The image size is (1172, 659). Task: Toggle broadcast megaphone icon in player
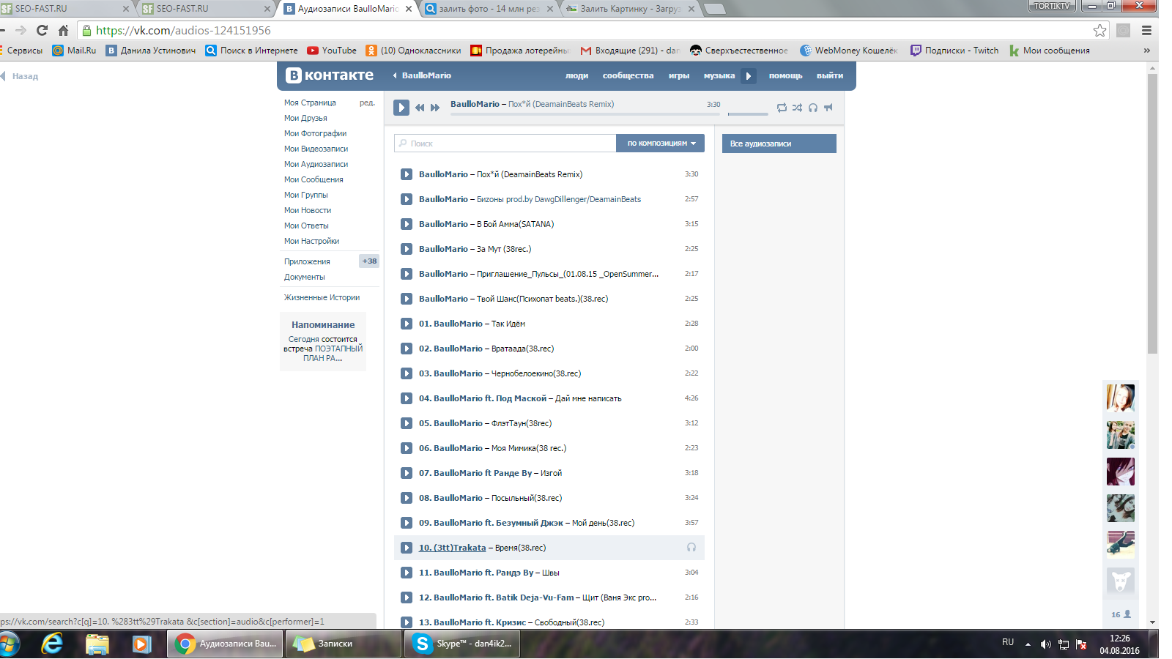click(x=828, y=108)
